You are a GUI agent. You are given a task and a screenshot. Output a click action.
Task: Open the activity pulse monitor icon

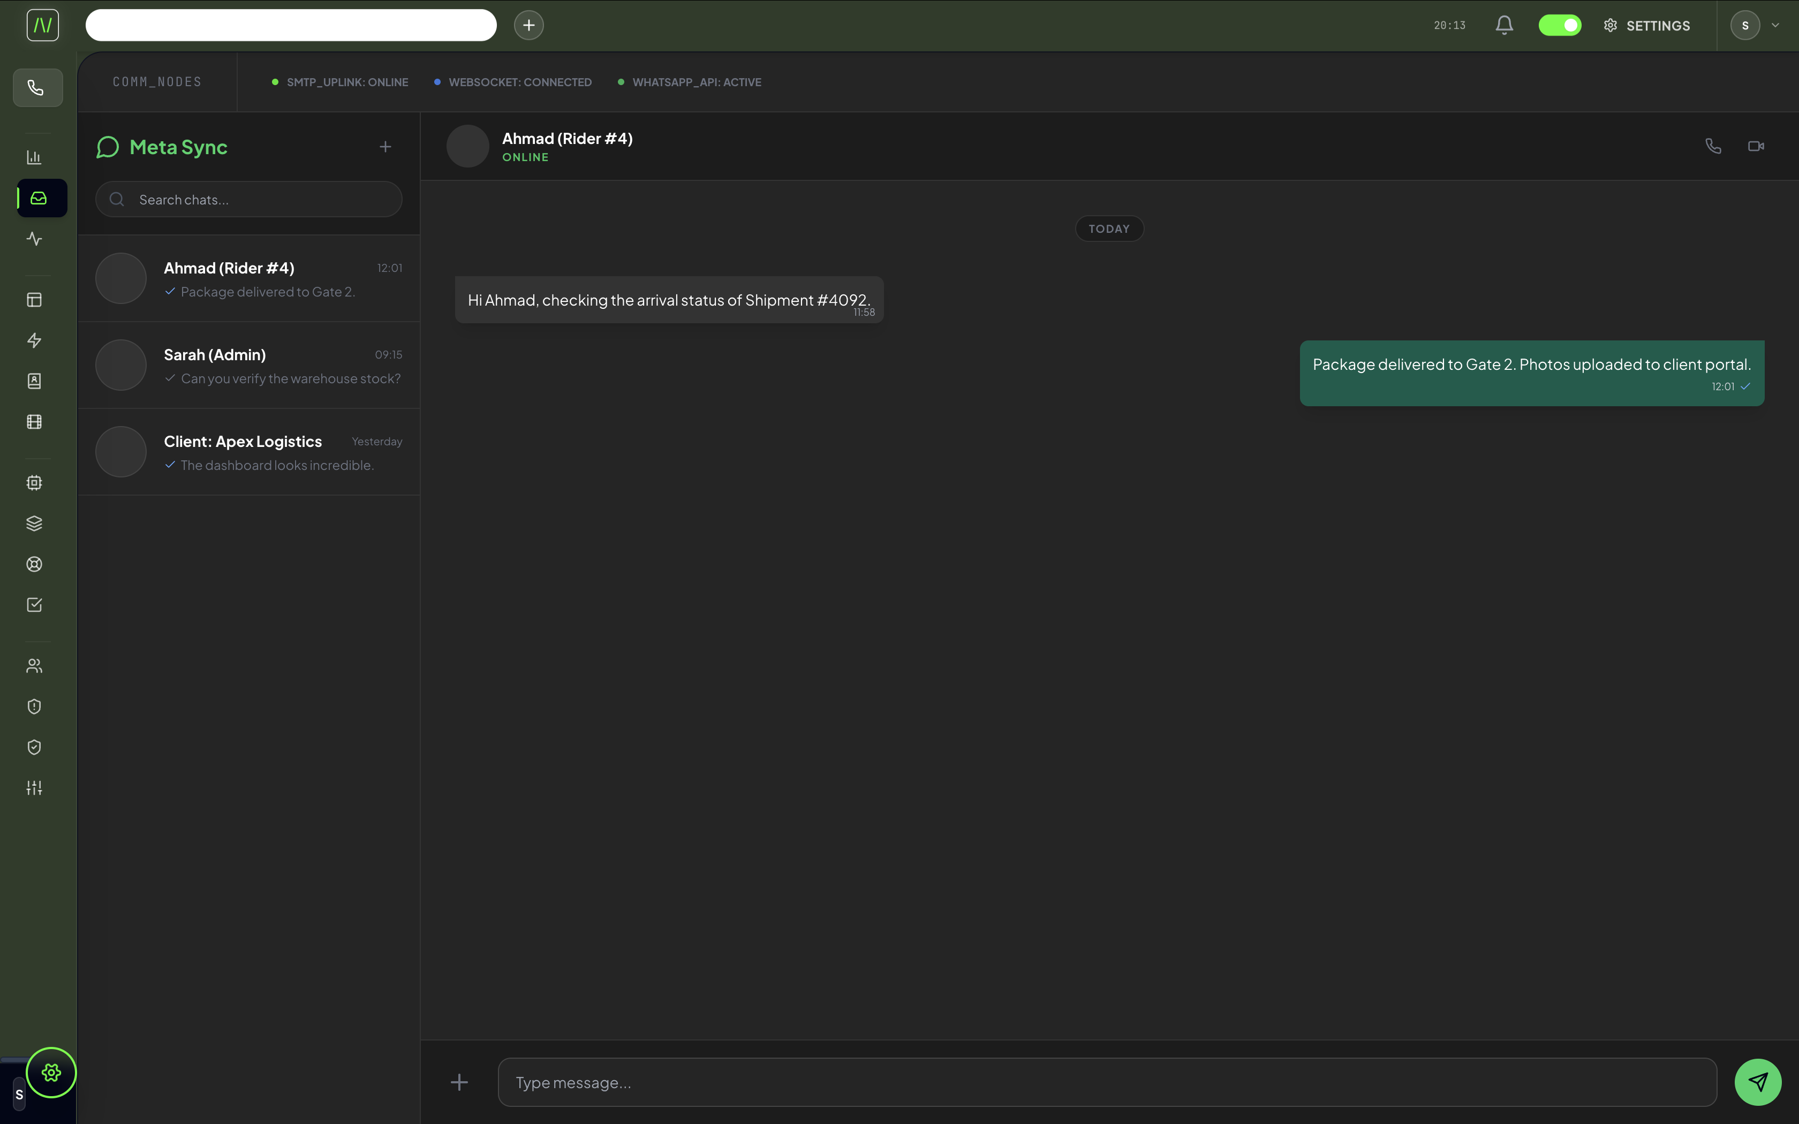(34, 239)
